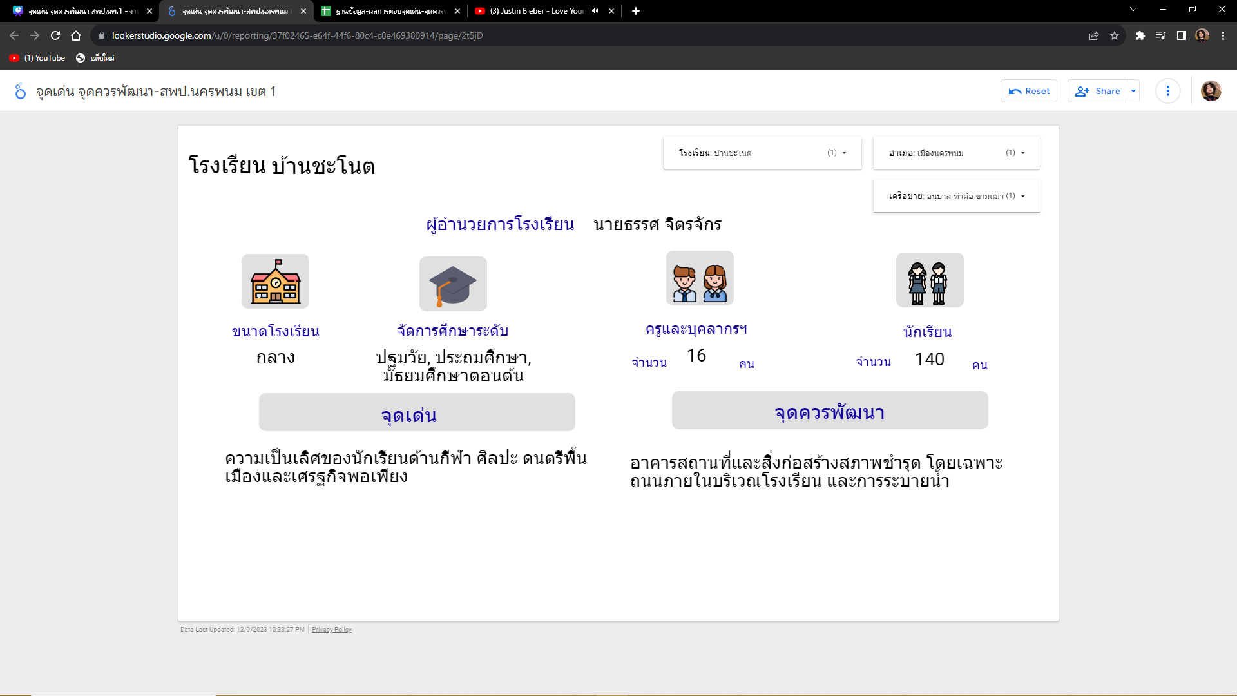Click the students icon
Viewport: 1237px width, 696px height.
pos(929,280)
